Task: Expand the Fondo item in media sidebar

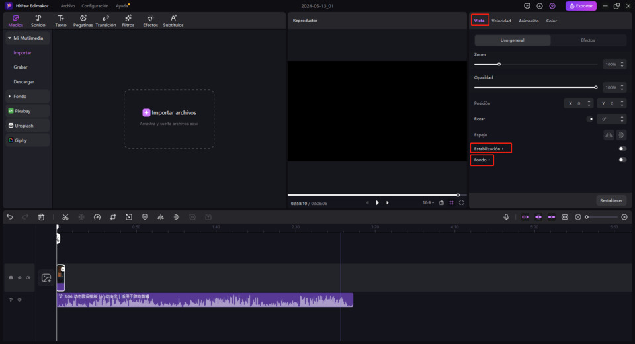Action: tap(9, 97)
